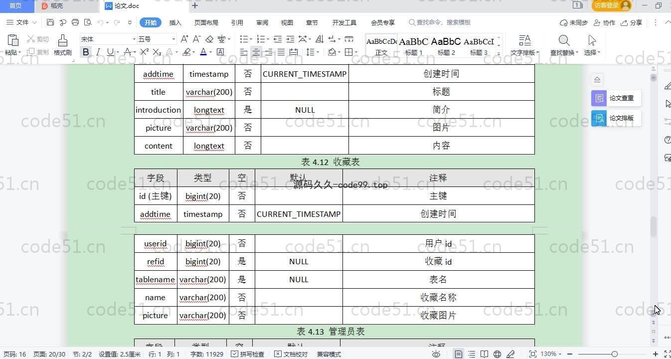Expand the underline style dropdown arrow
This screenshot has height=359, width=671.
coord(117,52)
